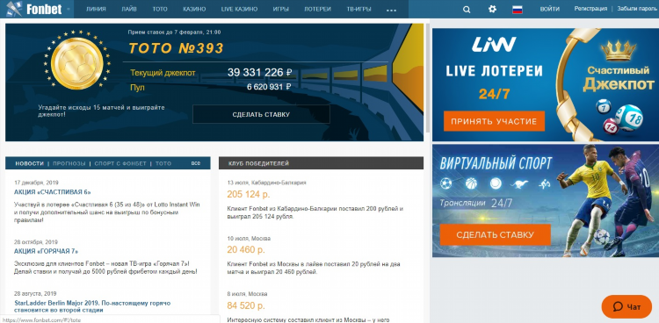
Task: Open the ИГРЫ menu item
Action: (x=280, y=10)
